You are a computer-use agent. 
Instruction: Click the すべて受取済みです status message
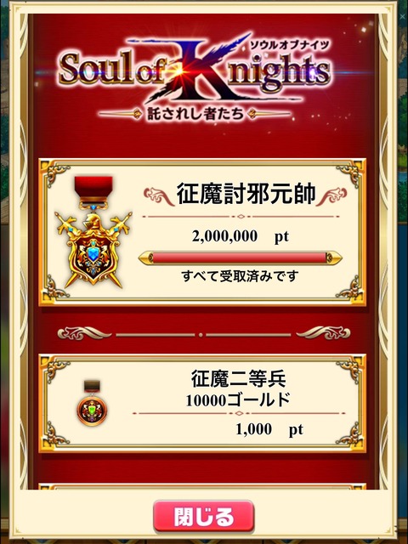(240, 276)
